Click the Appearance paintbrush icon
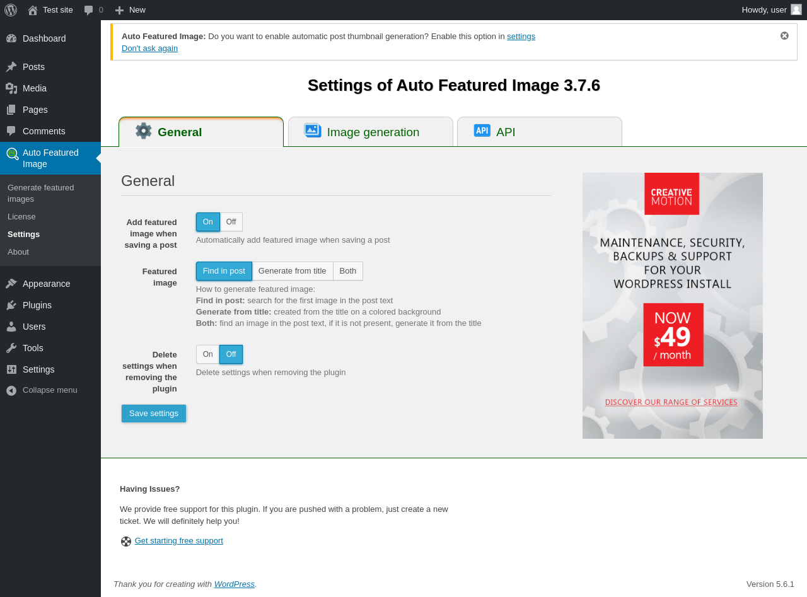The width and height of the screenshot is (807, 597). point(11,284)
